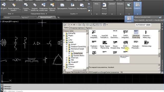Click the Центр DesignCenter button
This screenshot has width=164, height=92.
[x=129, y=19]
